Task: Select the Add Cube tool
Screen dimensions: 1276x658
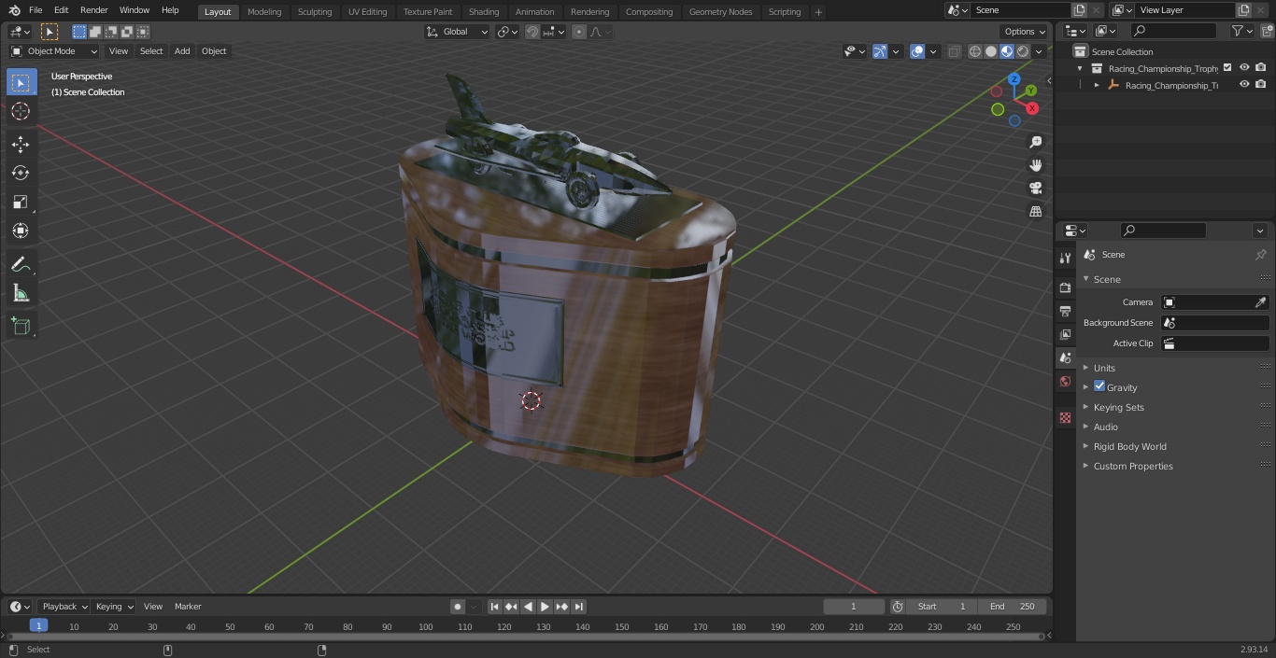Action: (x=21, y=327)
